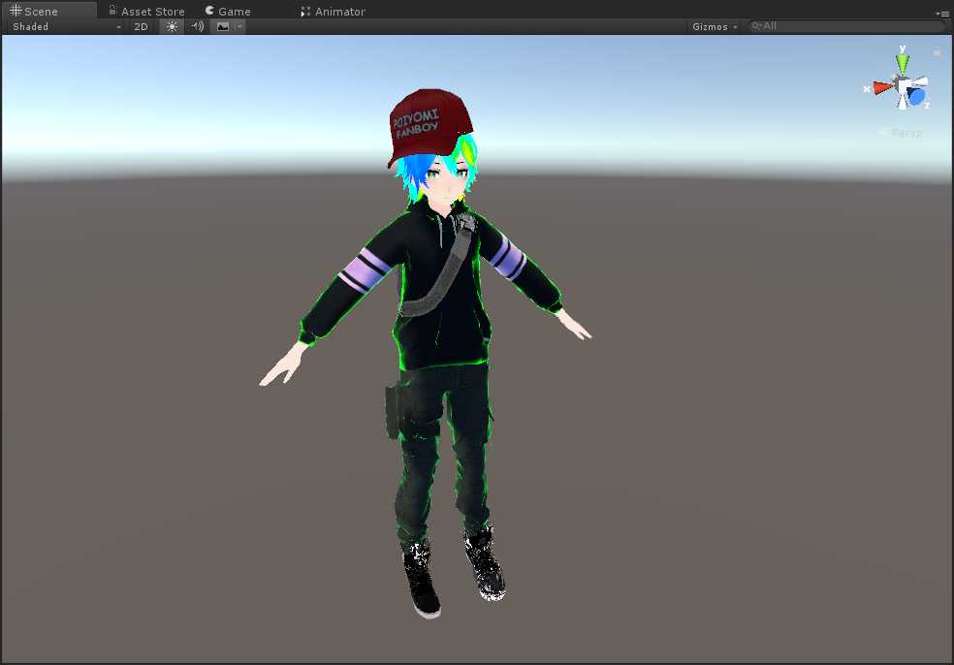This screenshot has height=665, width=954.
Task: Toggle scene audio speaker button
Action: coord(197,27)
